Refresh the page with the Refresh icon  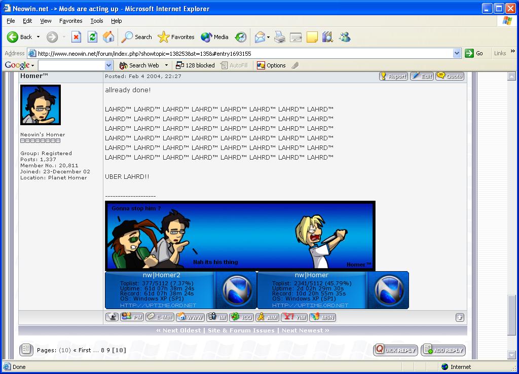click(92, 37)
